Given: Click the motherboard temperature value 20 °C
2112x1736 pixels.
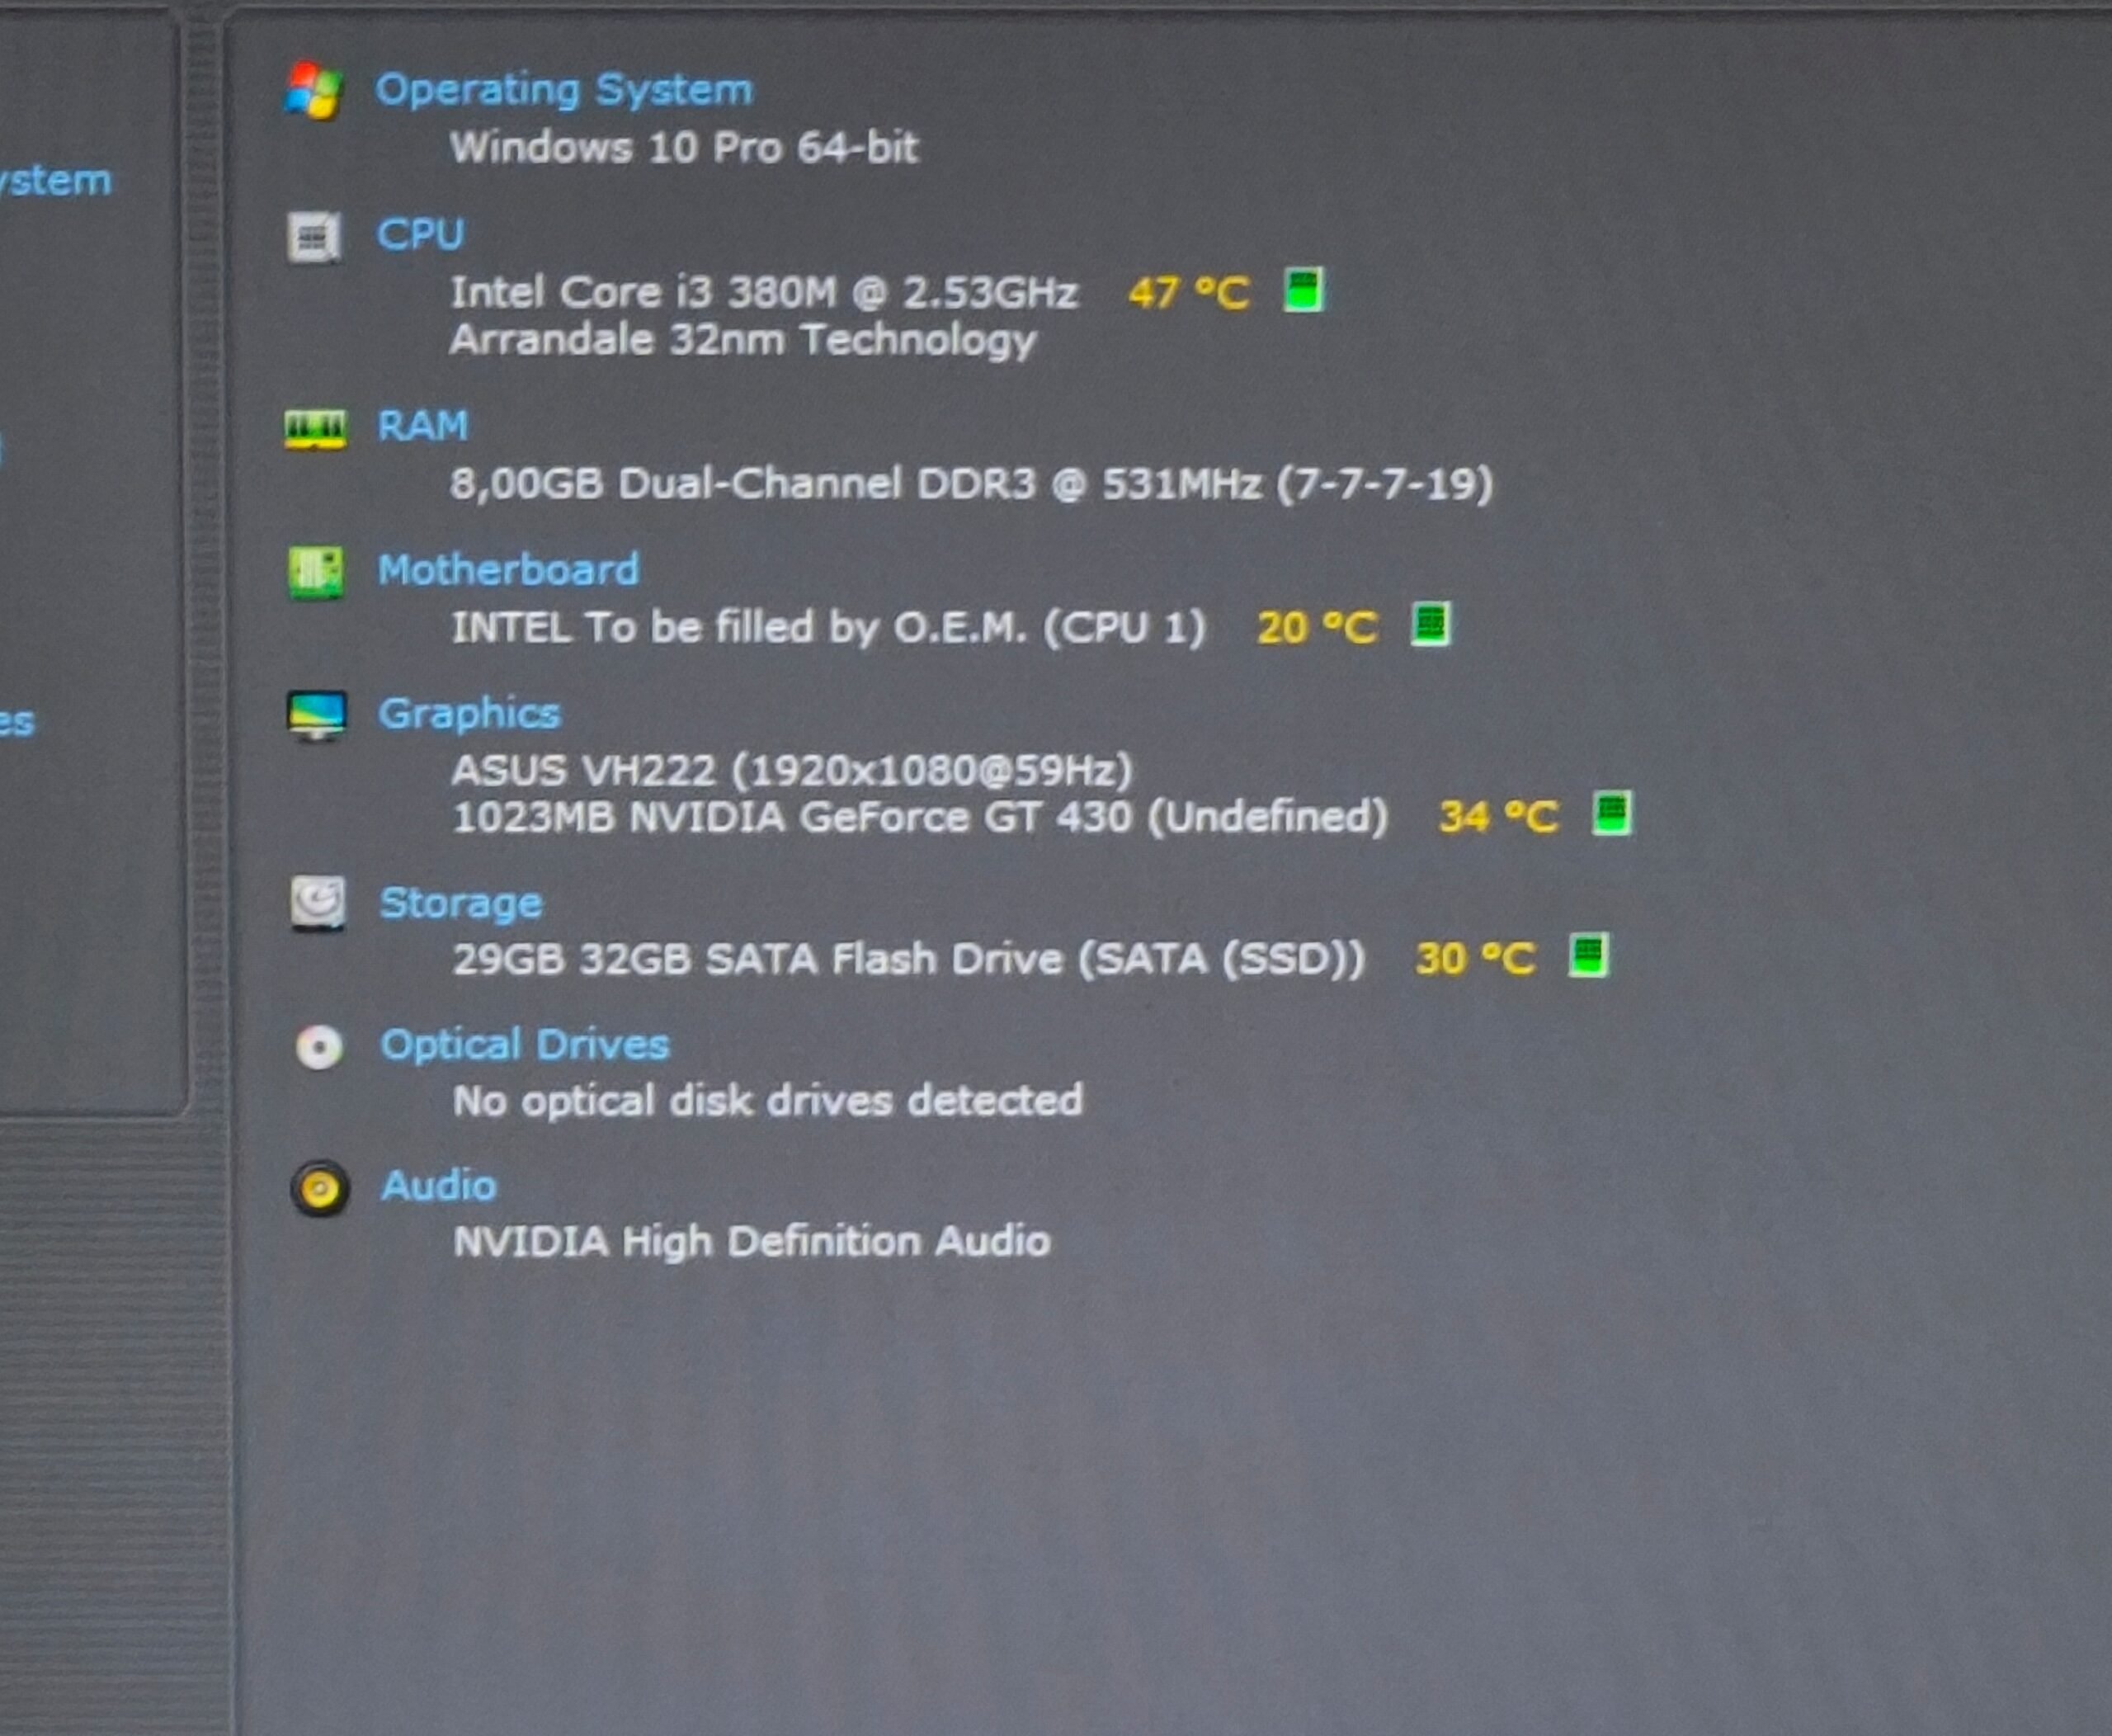Looking at the screenshot, I should (1317, 628).
